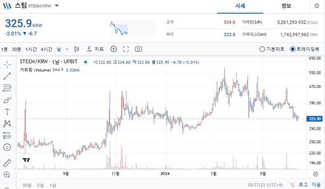Select the 날 daily interval

tap(59, 49)
